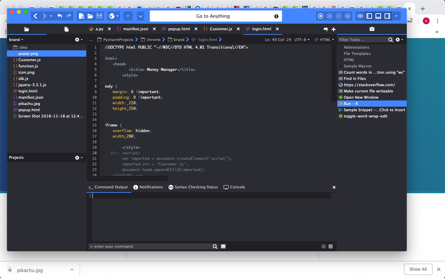445x278 pixels.
Task: Play the last recorded macro
Action: point(339,16)
